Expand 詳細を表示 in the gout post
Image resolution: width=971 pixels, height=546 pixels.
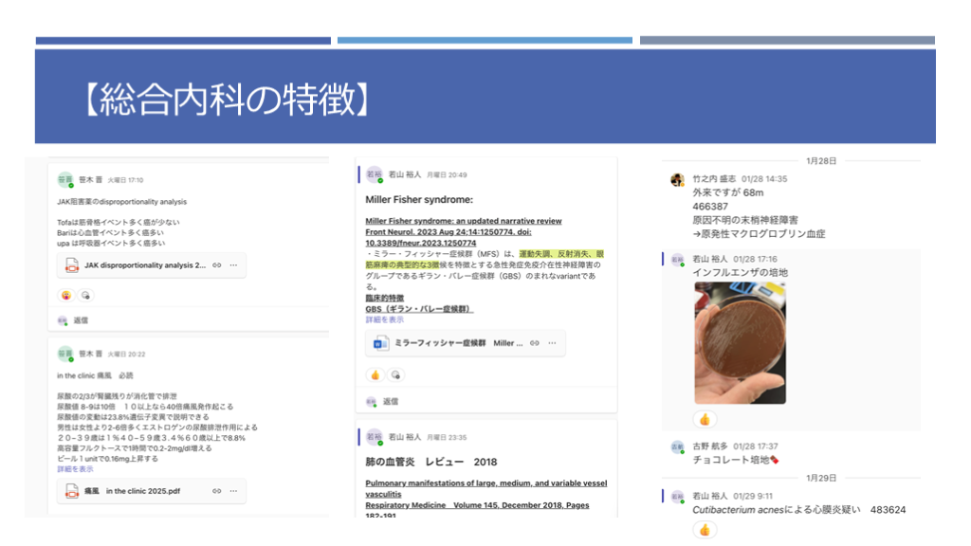pyautogui.click(x=75, y=468)
